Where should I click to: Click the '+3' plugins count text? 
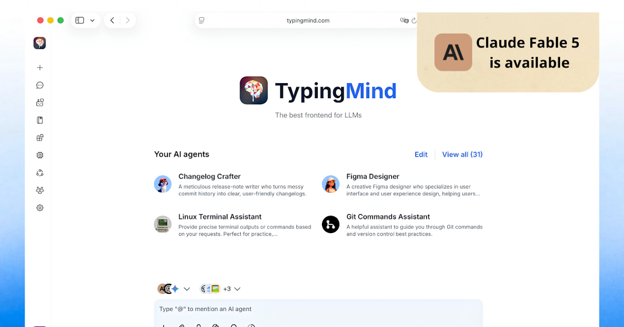coord(227,289)
